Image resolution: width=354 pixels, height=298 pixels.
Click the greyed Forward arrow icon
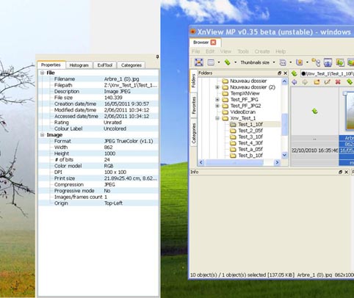(x=305, y=82)
